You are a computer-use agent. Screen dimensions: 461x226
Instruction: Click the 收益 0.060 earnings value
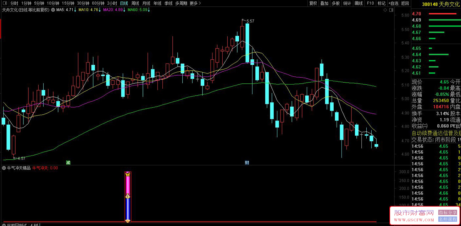443,126
